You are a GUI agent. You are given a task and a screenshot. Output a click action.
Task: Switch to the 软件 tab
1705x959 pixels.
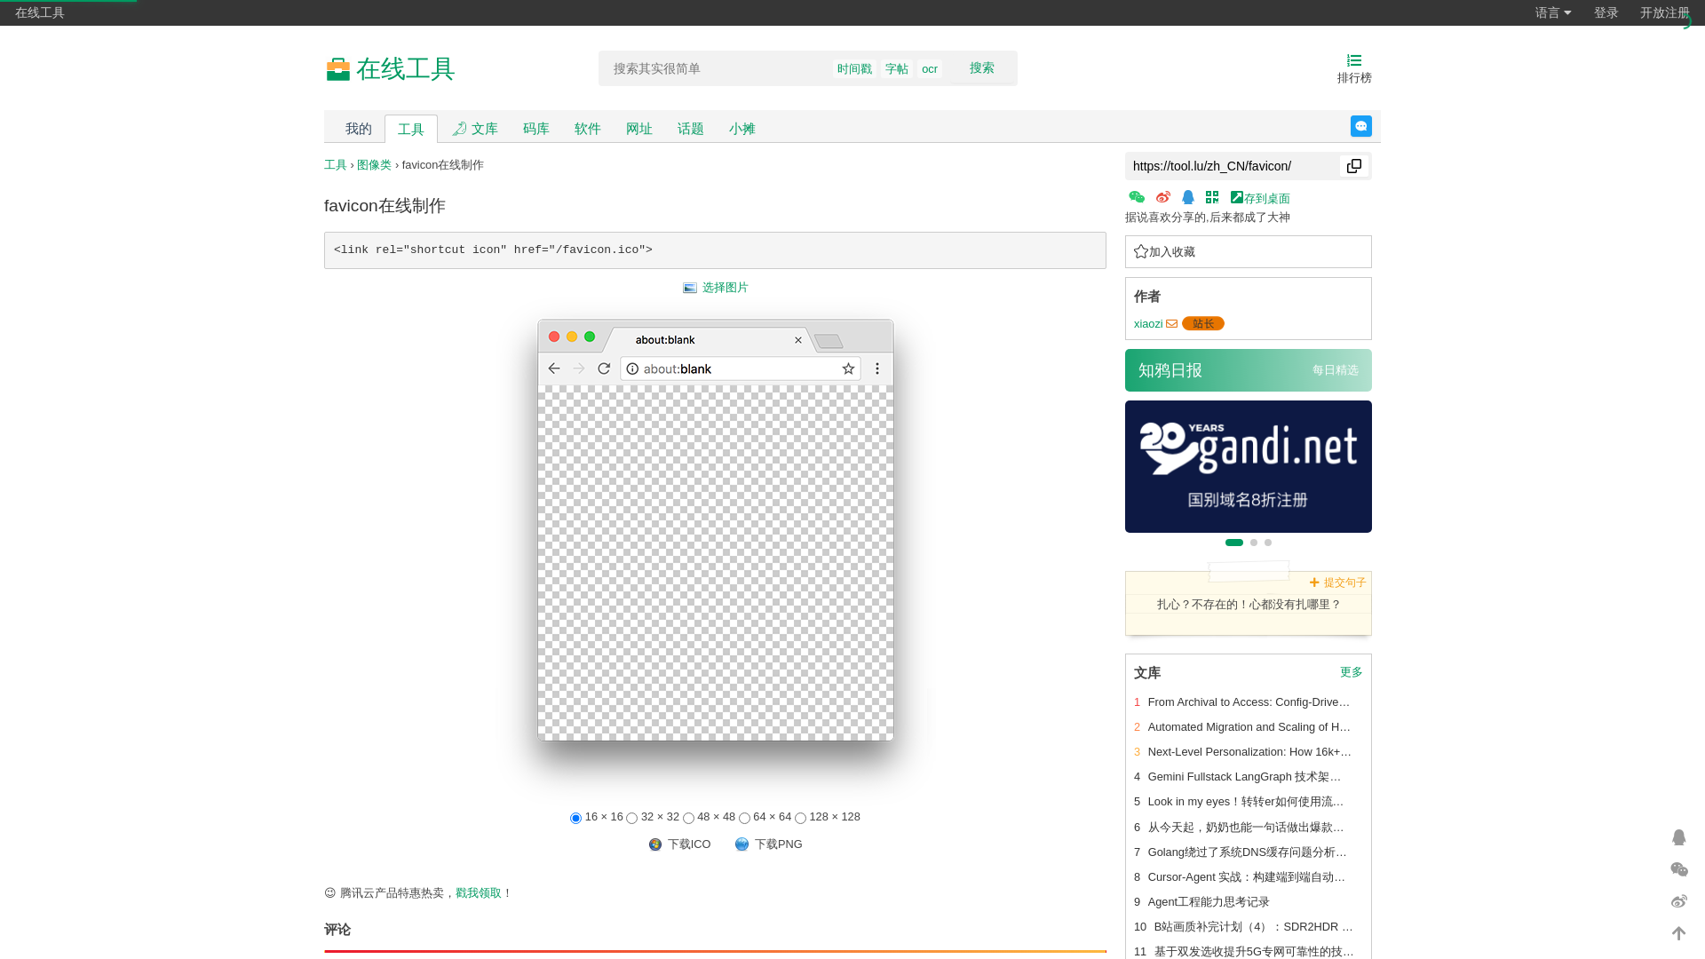587,129
